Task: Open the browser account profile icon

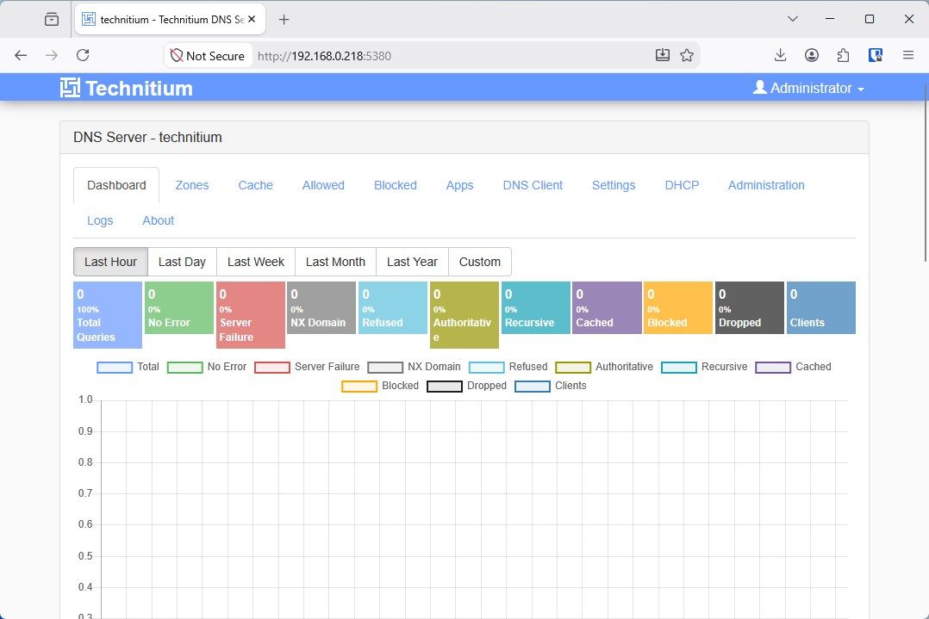Action: 812,56
